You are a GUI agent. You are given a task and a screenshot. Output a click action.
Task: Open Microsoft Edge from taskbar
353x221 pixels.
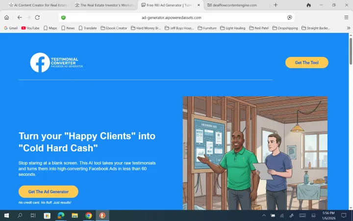pos(61,216)
